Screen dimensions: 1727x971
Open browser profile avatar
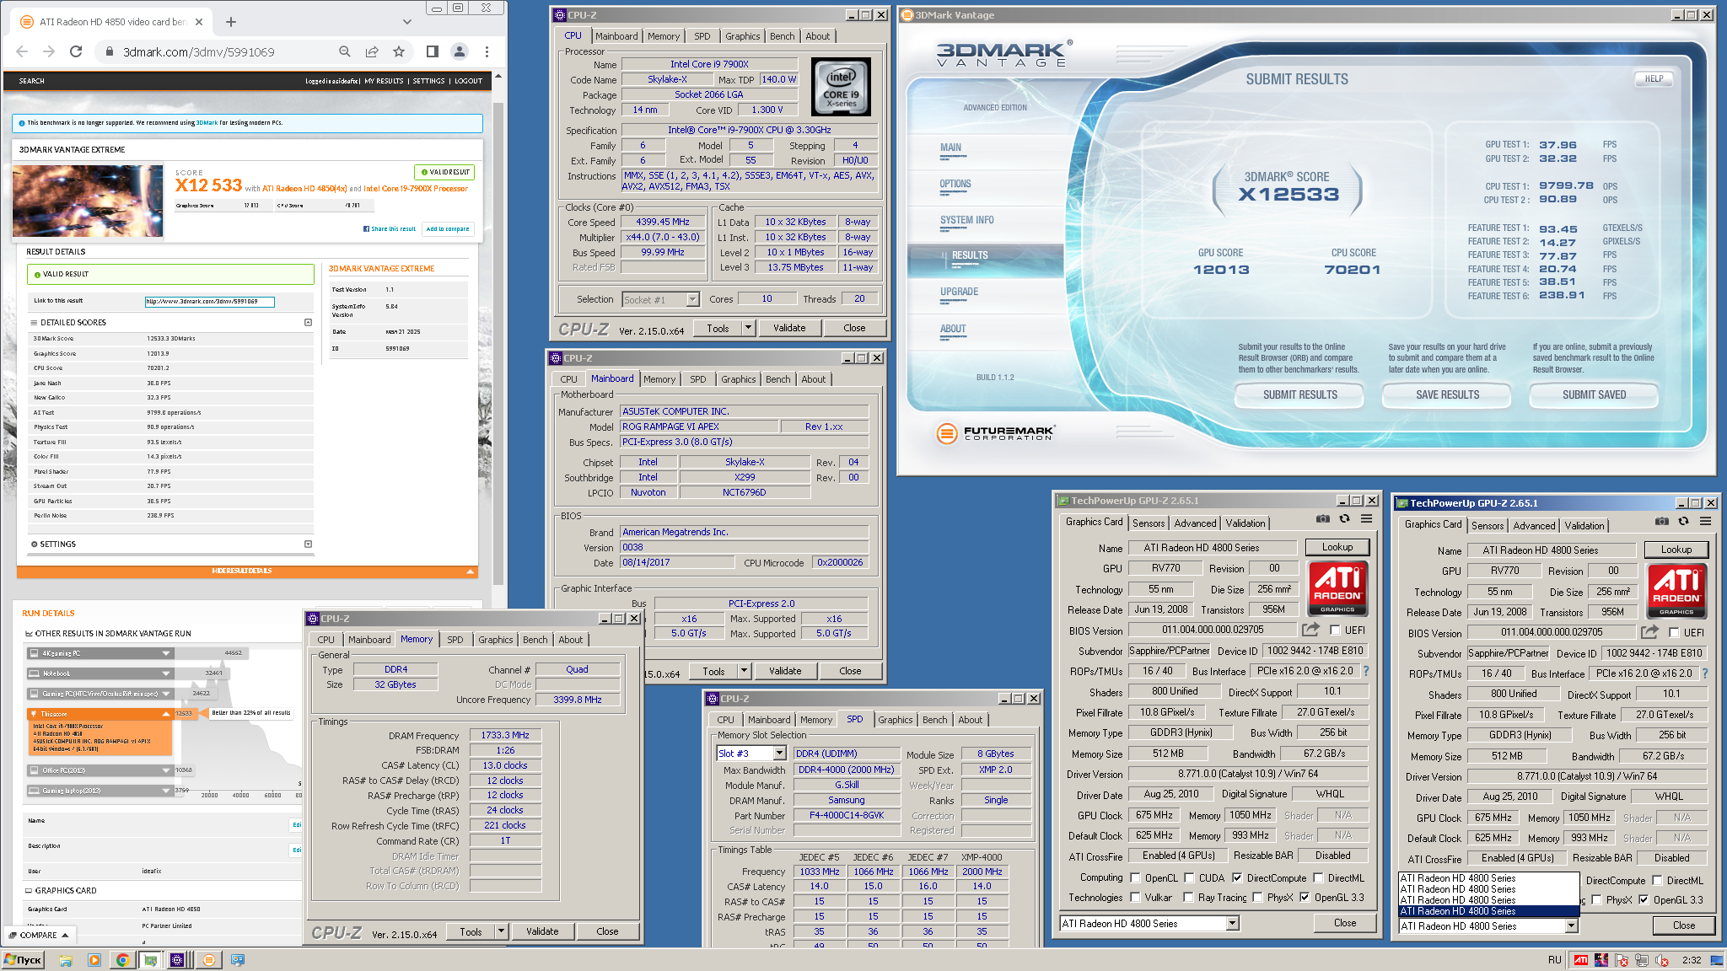[460, 51]
